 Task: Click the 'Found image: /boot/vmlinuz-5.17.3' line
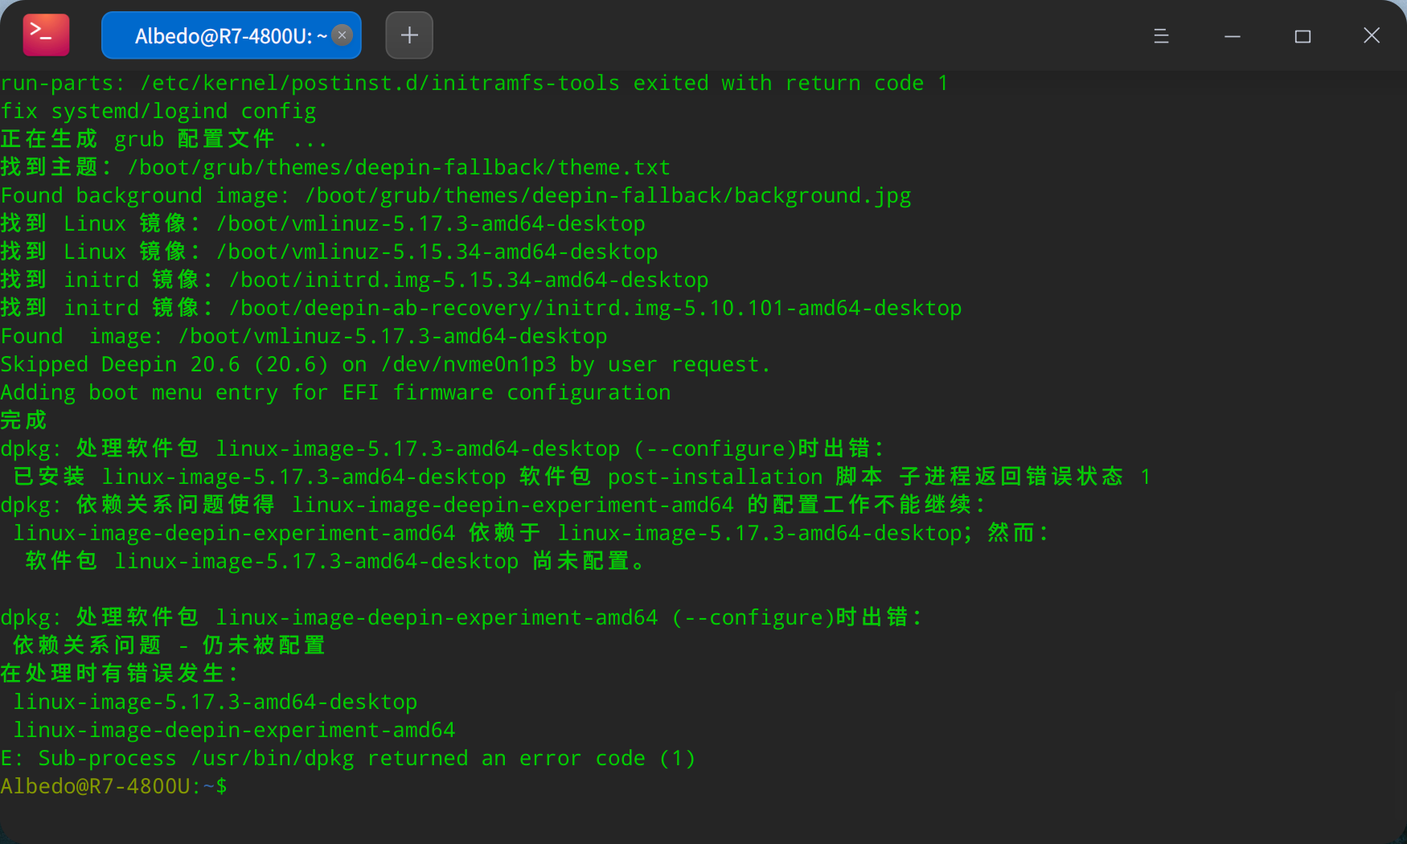tap(304, 336)
